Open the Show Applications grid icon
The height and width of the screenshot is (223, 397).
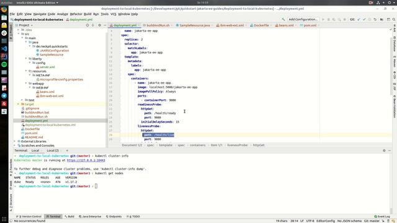[4, 219]
